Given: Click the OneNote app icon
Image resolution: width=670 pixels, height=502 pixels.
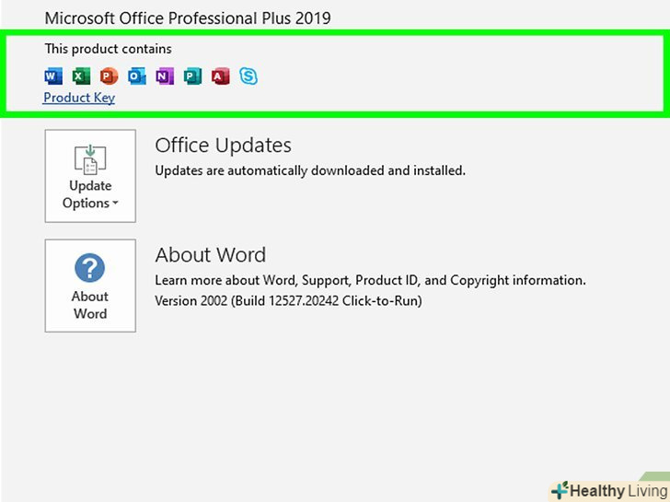Looking at the screenshot, I should pos(165,76).
